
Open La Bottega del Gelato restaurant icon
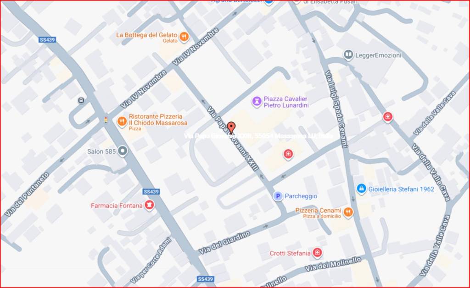point(184,37)
